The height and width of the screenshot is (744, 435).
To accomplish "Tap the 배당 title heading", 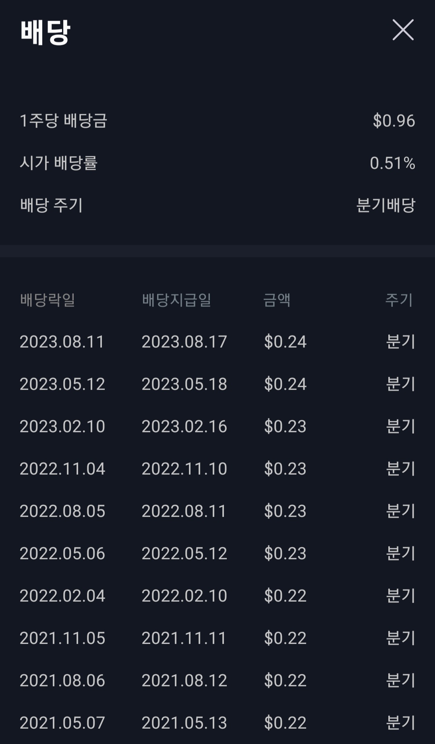I will [45, 32].
